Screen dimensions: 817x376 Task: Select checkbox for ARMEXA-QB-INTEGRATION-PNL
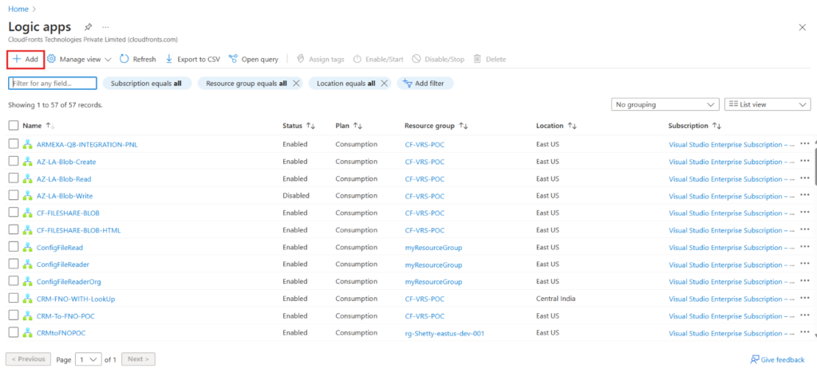tap(14, 144)
